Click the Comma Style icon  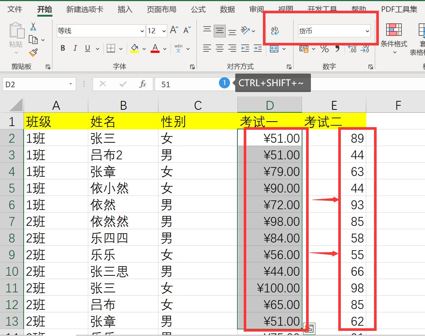[337, 49]
